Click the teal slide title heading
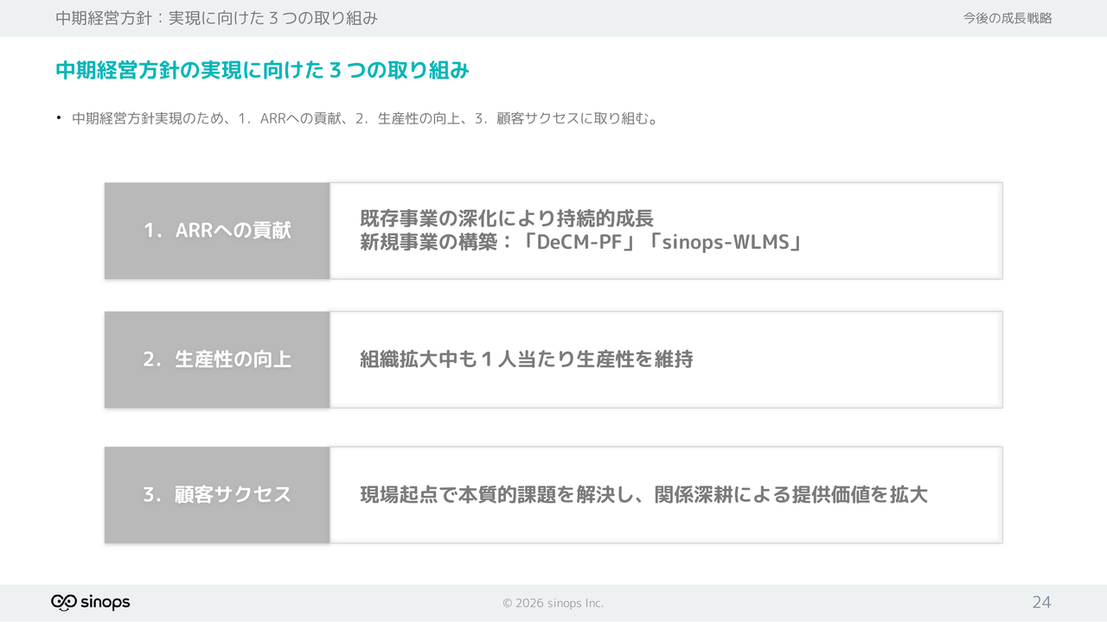Screen dimensions: 1107x622 click(x=262, y=71)
